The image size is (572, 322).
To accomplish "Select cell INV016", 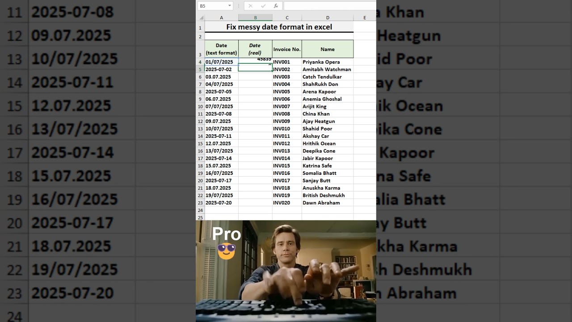I will coord(287,173).
